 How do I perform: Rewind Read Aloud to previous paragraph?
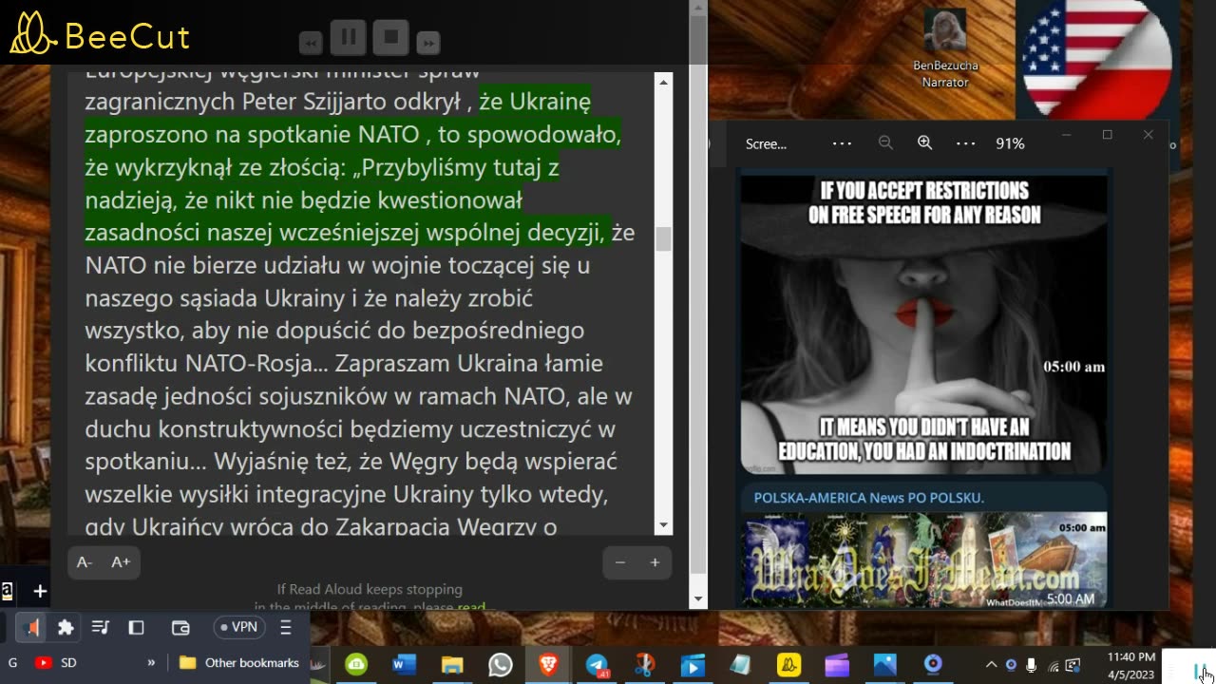click(311, 42)
